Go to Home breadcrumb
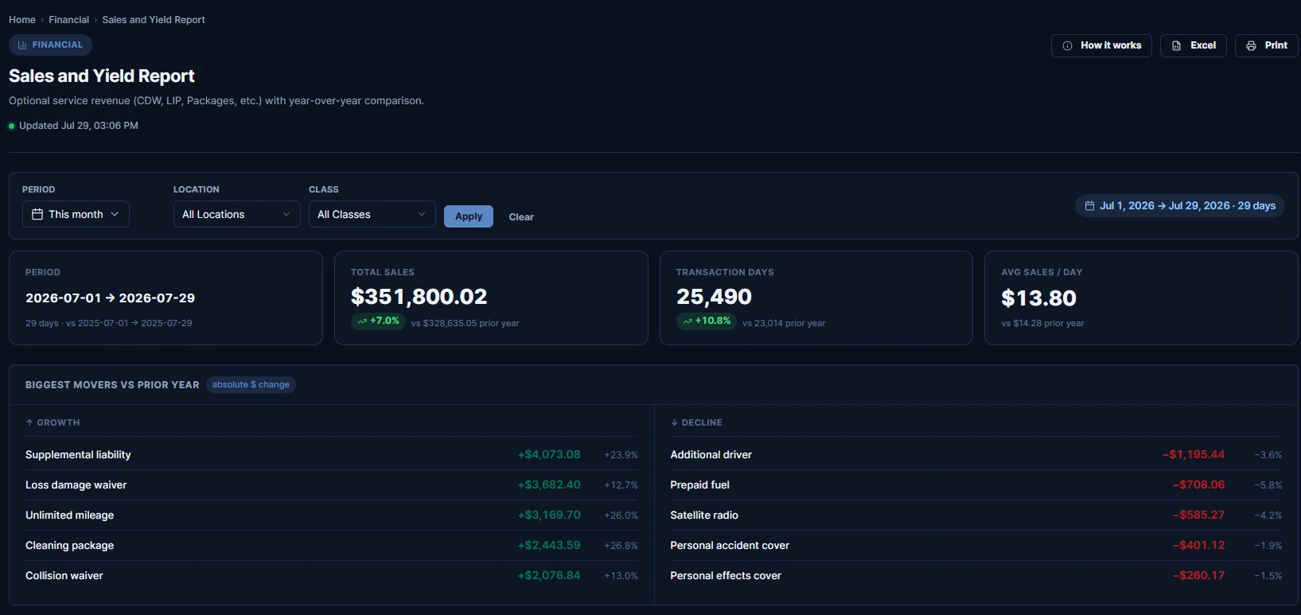This screenshot has width=1301, height=615. 22,20
